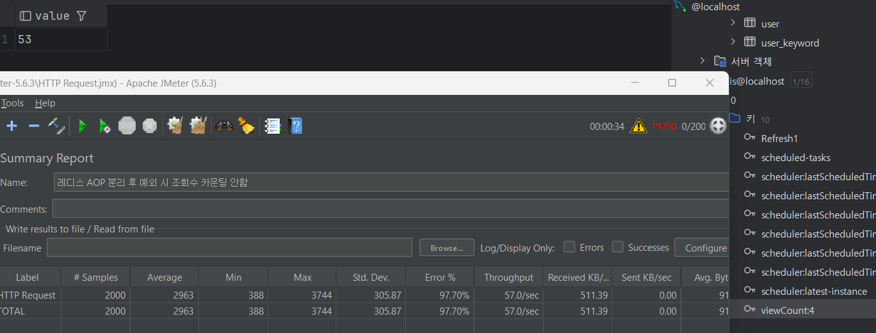This screenshot has height=333, width=876.
Task: Click the Remove (minus) toolbar icon in JMeter
Action: (34, 126)
